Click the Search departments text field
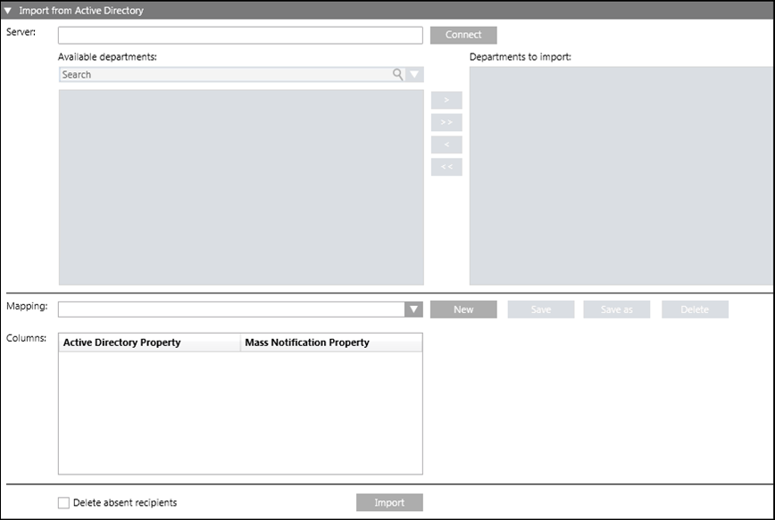775x520 pixels. click(x=223, y=75)
